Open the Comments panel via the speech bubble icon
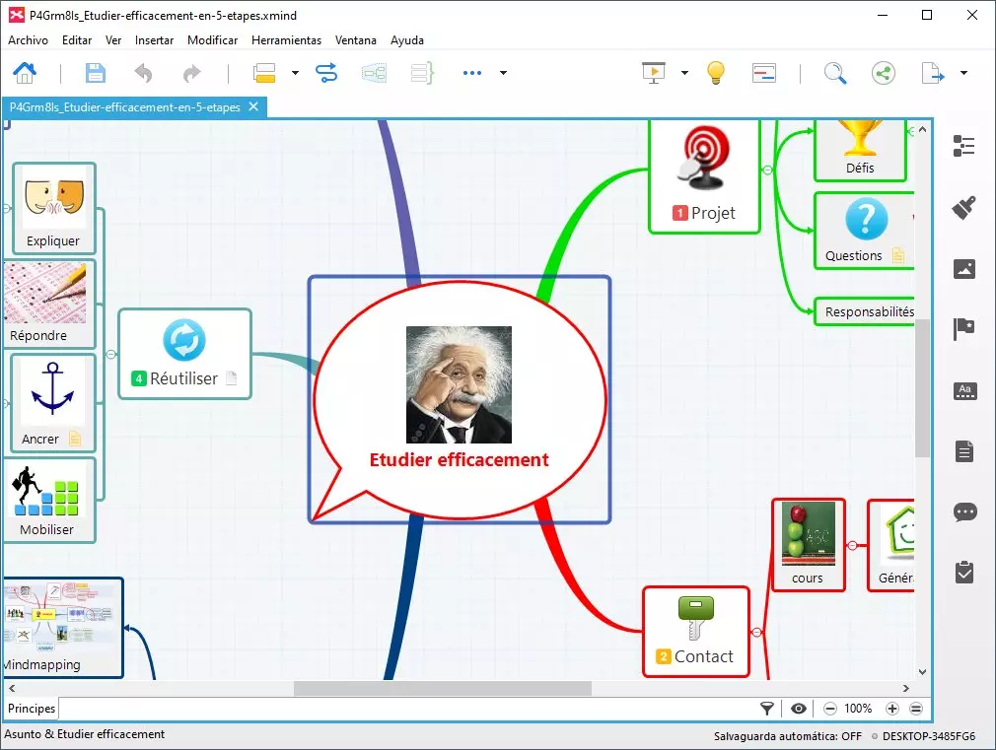 point(964,511)
